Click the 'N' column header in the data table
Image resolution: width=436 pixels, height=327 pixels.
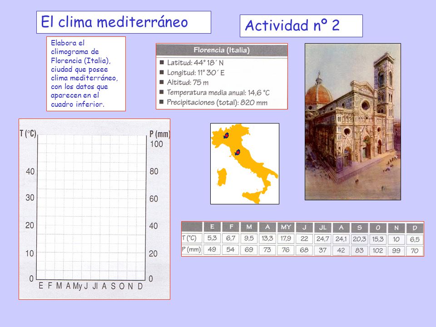click(x=396, y=228)
